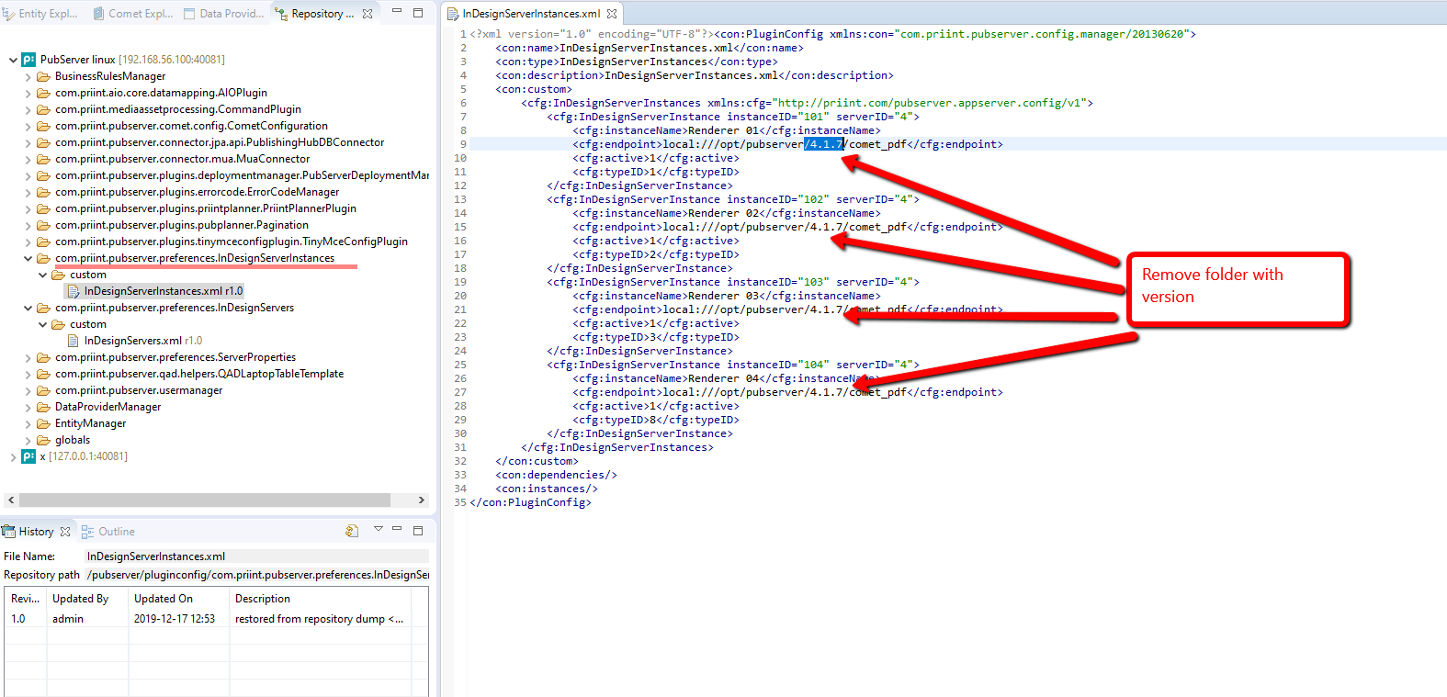Close the History view tab

pos(65,532)
